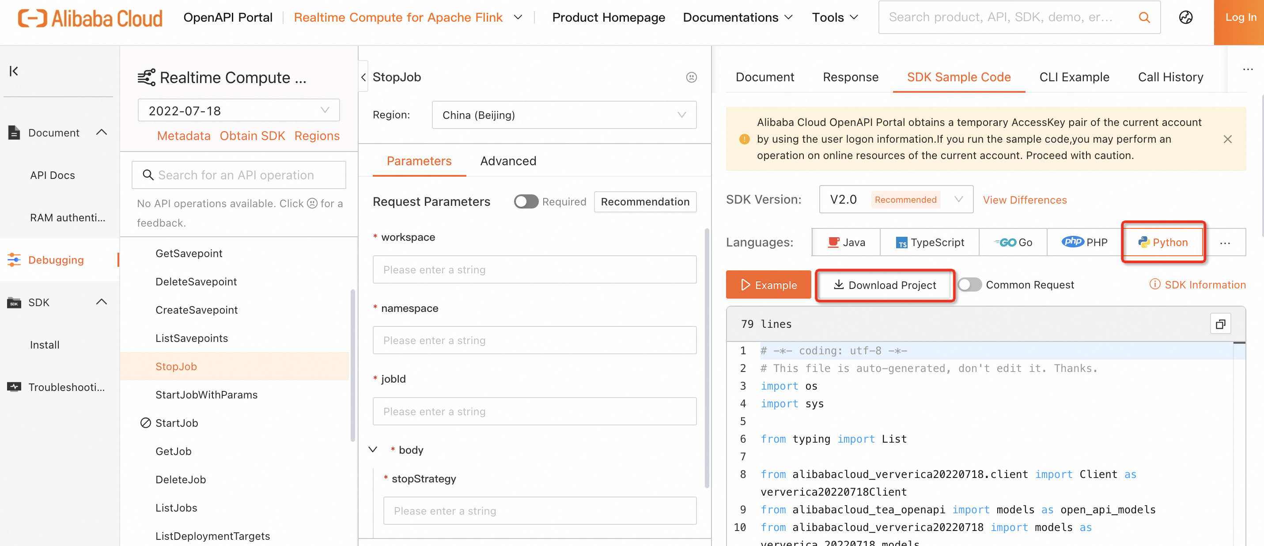The height and width of the screenshot is (546, 1264).
Task: Select Python language icon button
Action: click(1163, 242)
